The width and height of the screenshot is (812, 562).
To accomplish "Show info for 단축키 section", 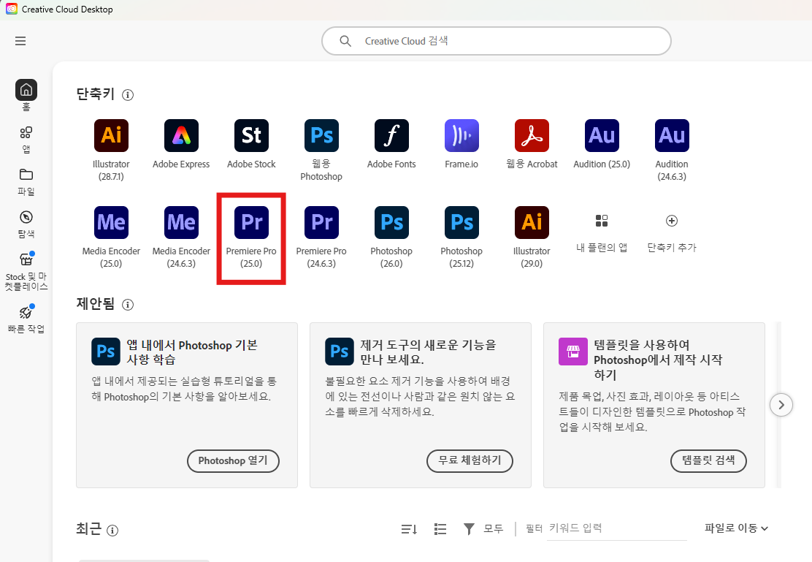I will pyautogui.click(x=127, y=95).
